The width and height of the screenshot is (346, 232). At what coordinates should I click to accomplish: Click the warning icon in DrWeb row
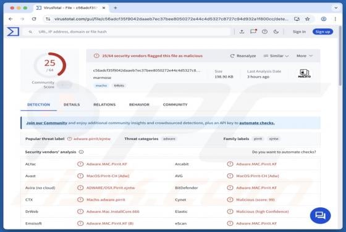(x=80, y=212)
